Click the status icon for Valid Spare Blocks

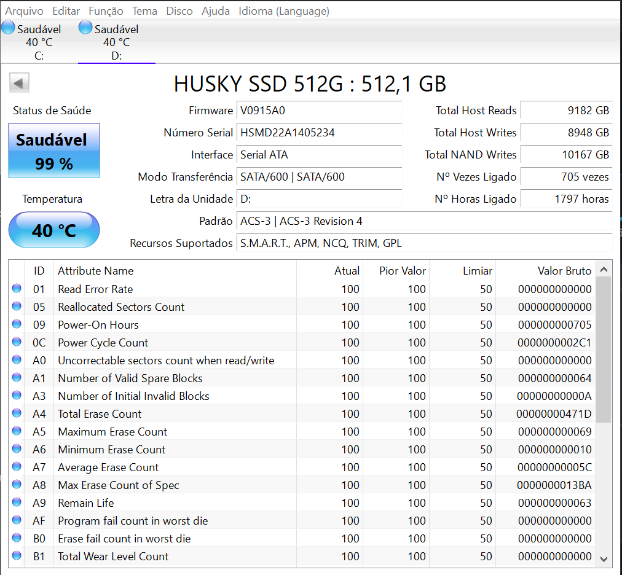point(17,377)
